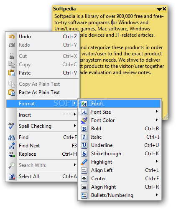The image size is (176, 209).
Task: Click the Italic I icon
Action: [84, 137]
